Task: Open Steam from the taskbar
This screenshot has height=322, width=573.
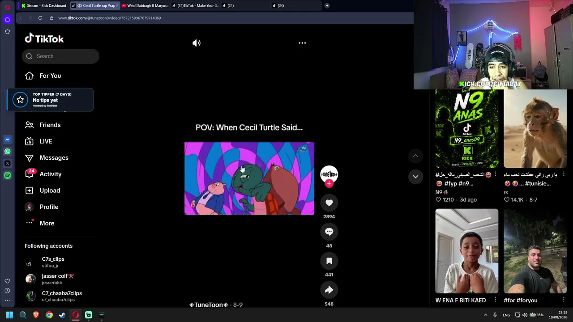Action: point(62,315)
